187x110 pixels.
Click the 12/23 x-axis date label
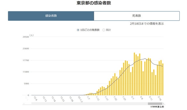pos(62,99)
